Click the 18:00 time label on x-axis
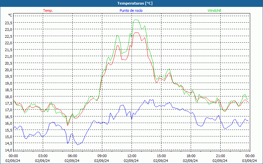 [191, 156]
